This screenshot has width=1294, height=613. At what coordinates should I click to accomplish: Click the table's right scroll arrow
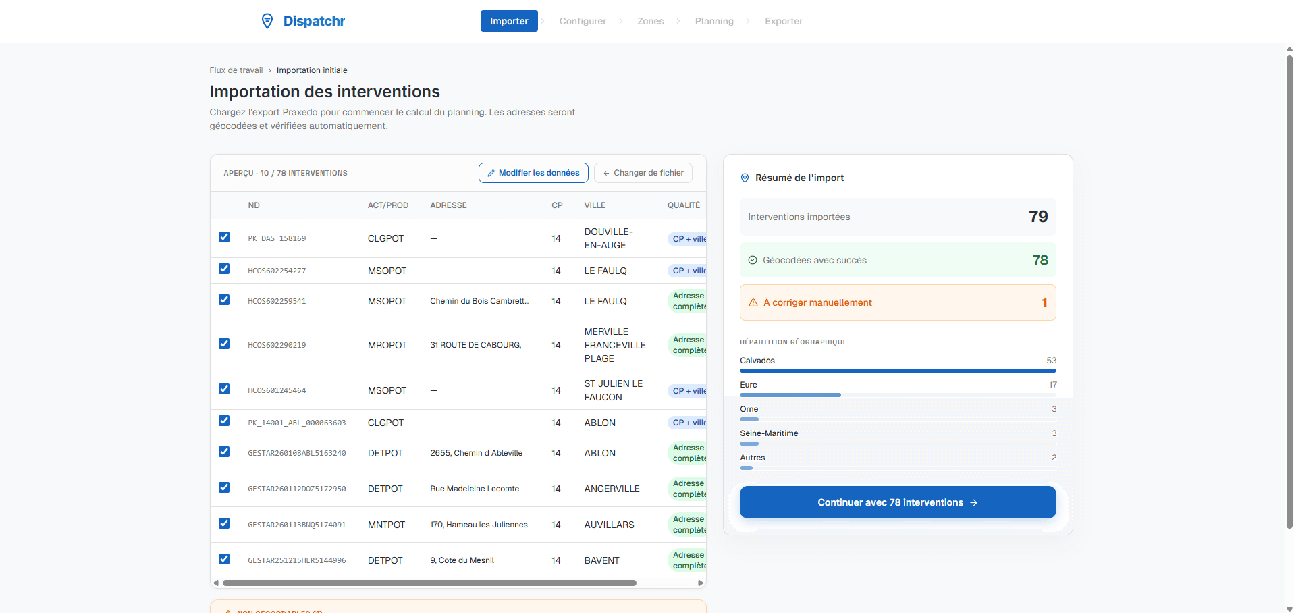pyautogui.click(x=700, y=583)
